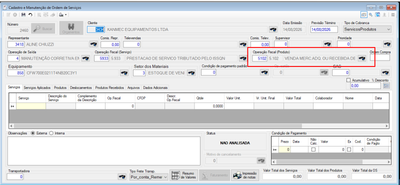The height and width of the screenshot is (185, 400).
Task: Click the user silhouette icon in top-right toolbar
Action: point(384,15)
